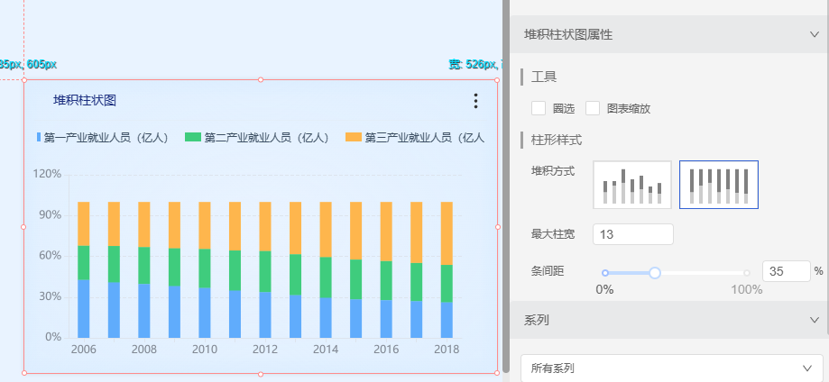Screen dimensions: 829x382
Task: Click the orange 第三产业就业人员 legend marker
Action: tap(354, 138)
